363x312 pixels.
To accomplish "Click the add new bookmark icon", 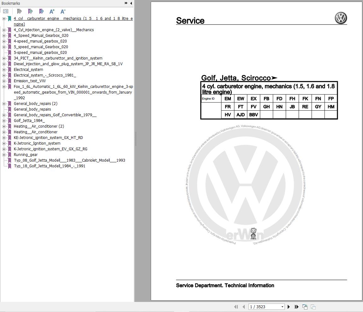I will (x=30, y=11).
